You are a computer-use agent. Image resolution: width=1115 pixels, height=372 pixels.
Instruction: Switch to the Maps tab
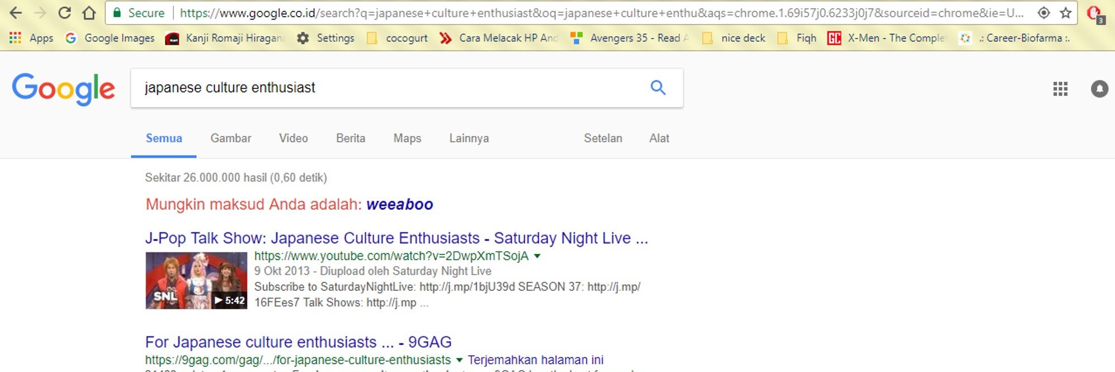[407, 138]
